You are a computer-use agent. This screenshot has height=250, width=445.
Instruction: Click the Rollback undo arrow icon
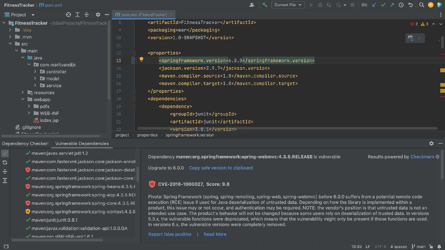(x=410, y=5)
